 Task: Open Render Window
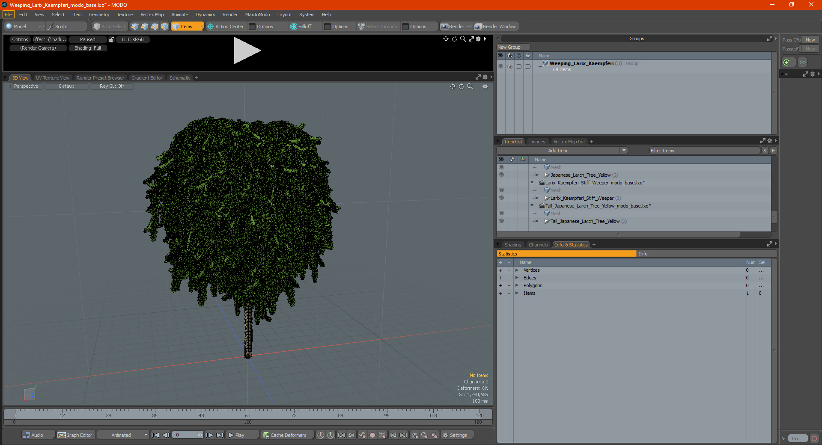pos(495,27)
